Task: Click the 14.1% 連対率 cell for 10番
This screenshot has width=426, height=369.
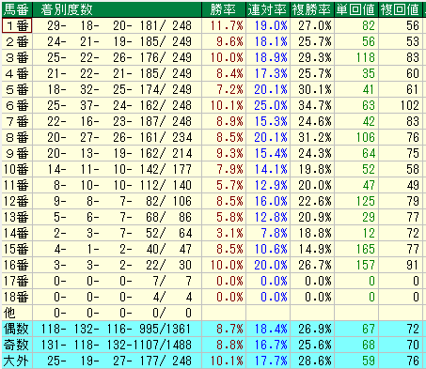Action: pyautogui.click(x=268, y=169)
